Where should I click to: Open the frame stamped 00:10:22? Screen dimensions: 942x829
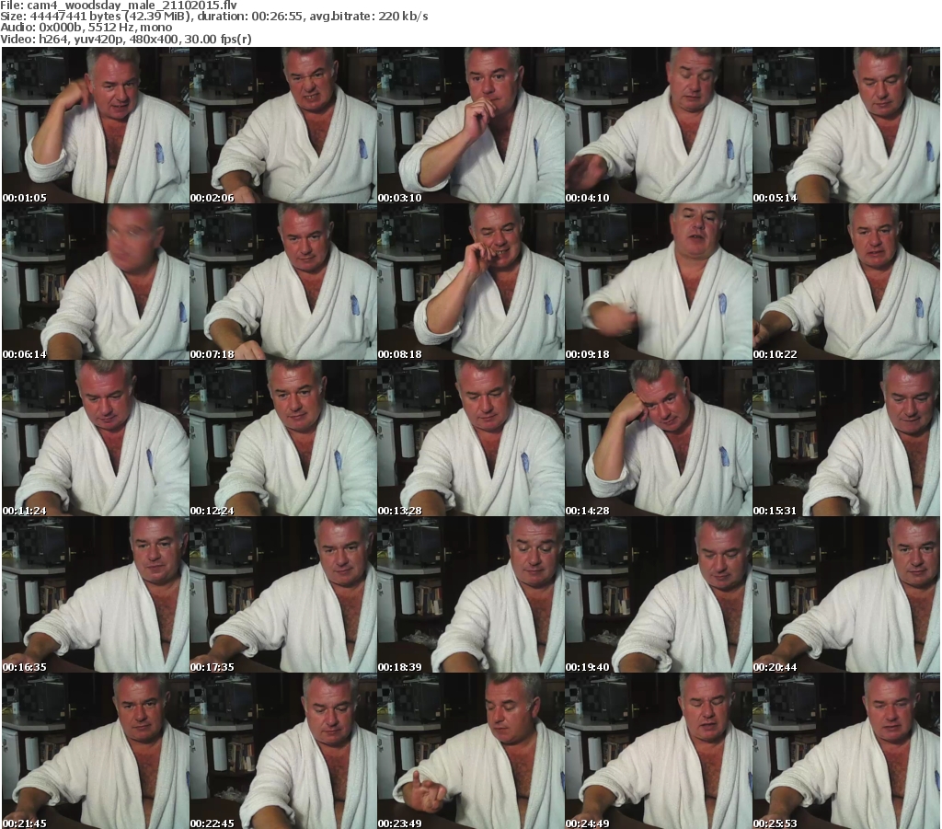pos(846,282)
